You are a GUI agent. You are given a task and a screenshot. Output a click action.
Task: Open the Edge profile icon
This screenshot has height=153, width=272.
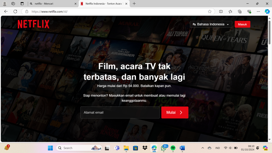pos(5,4)
